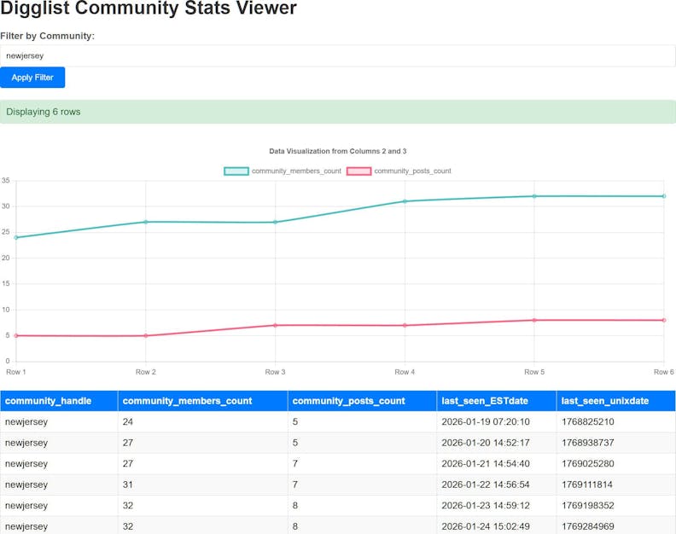Hide the community_posts_count series via legend label
Viewport: 676px width, 534px height.
pyautogui.click(x=412, y=171)
